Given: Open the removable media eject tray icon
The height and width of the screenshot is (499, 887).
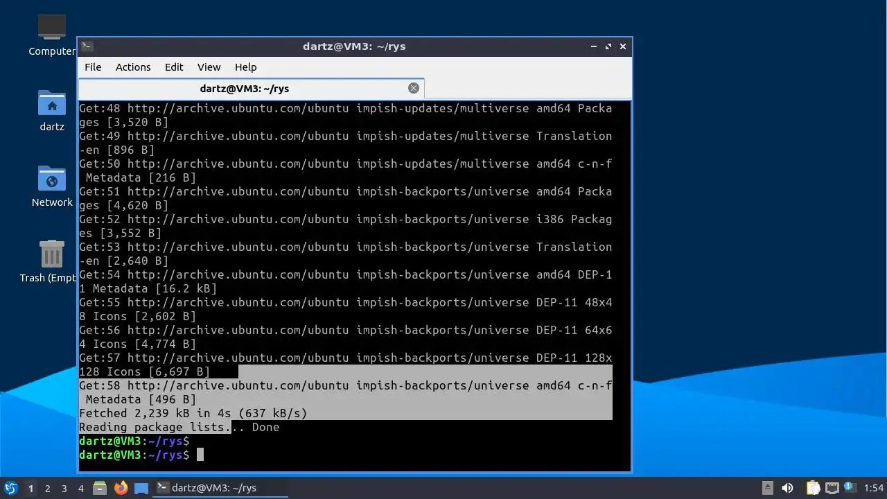Looking at the screenshot, I should click(x=768, y=488).
